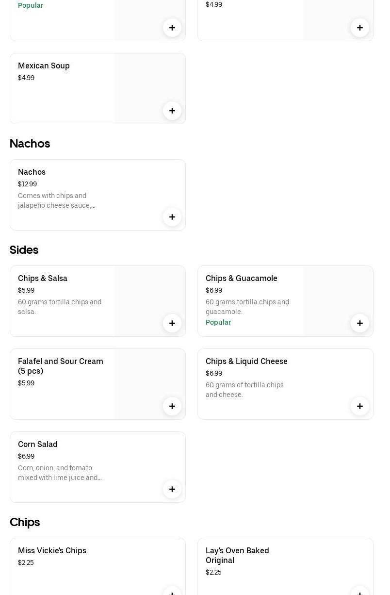Open Miss Vickie's Chips item
The width and height of the screenshot is (390, 595).
[52, 550]
